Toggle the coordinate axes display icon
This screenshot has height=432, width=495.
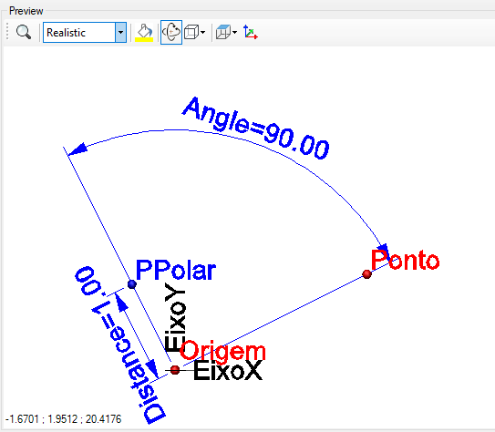point(251,32)
